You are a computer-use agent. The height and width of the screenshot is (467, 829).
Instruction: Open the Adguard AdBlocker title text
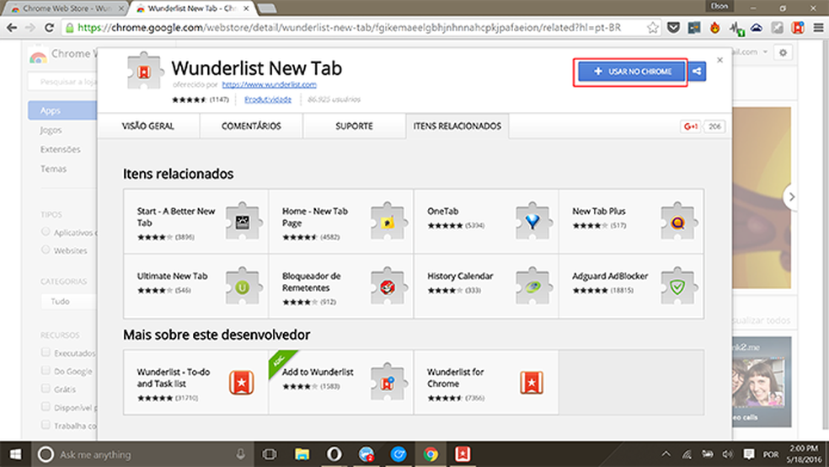(x=610, y=276)
